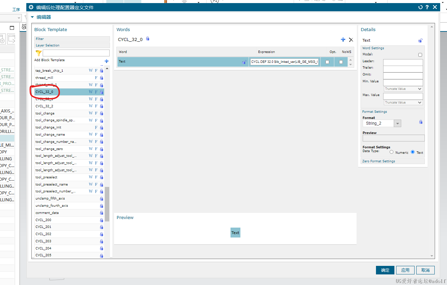Click the lock icon beside the Format dropdown
447x285 pixels.
(421, 122)
